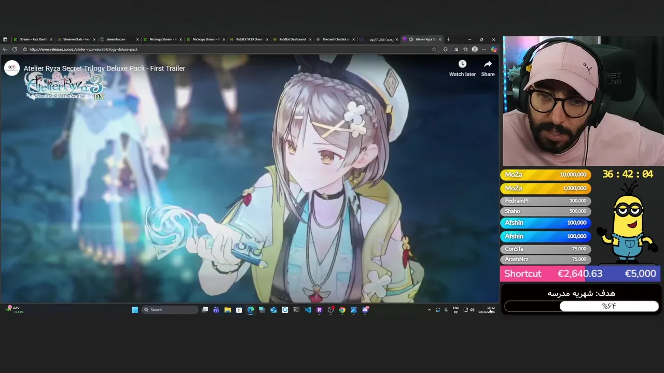
Task: Click the ConSTa 75,000 donor row
Action: click(x=545, y=249)
